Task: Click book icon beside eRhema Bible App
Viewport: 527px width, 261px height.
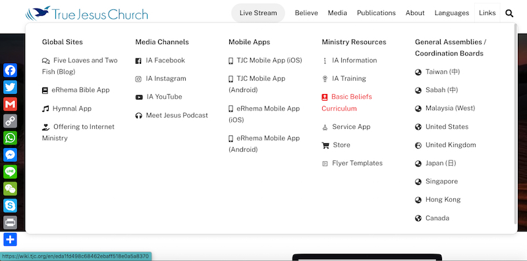Action: (45, 91)
